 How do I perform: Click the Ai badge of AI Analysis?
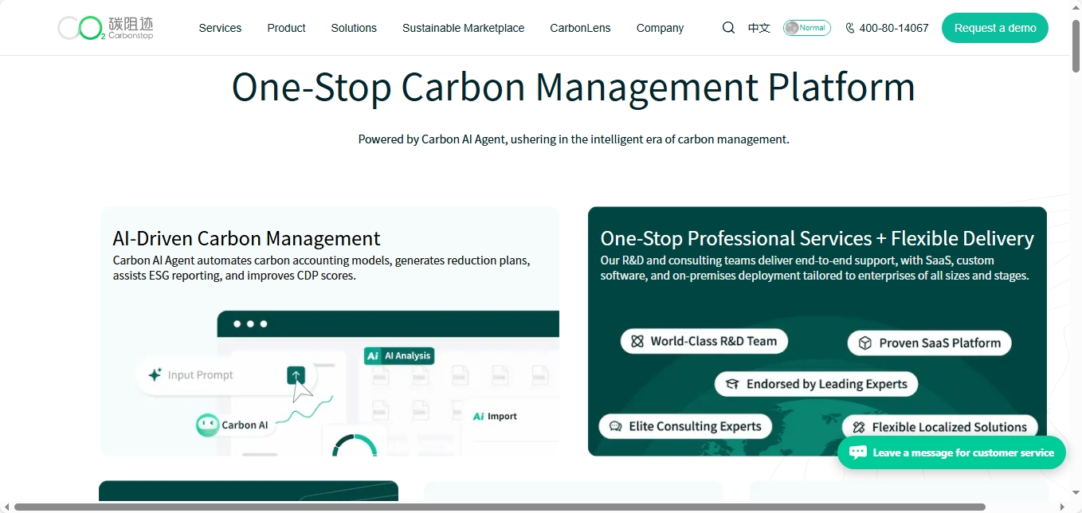tap(373, 356)
